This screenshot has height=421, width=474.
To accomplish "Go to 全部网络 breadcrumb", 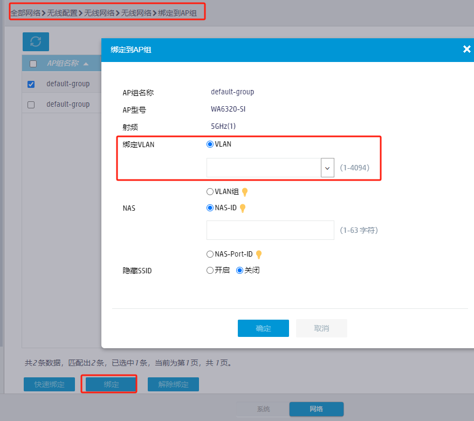I will 25,13.
